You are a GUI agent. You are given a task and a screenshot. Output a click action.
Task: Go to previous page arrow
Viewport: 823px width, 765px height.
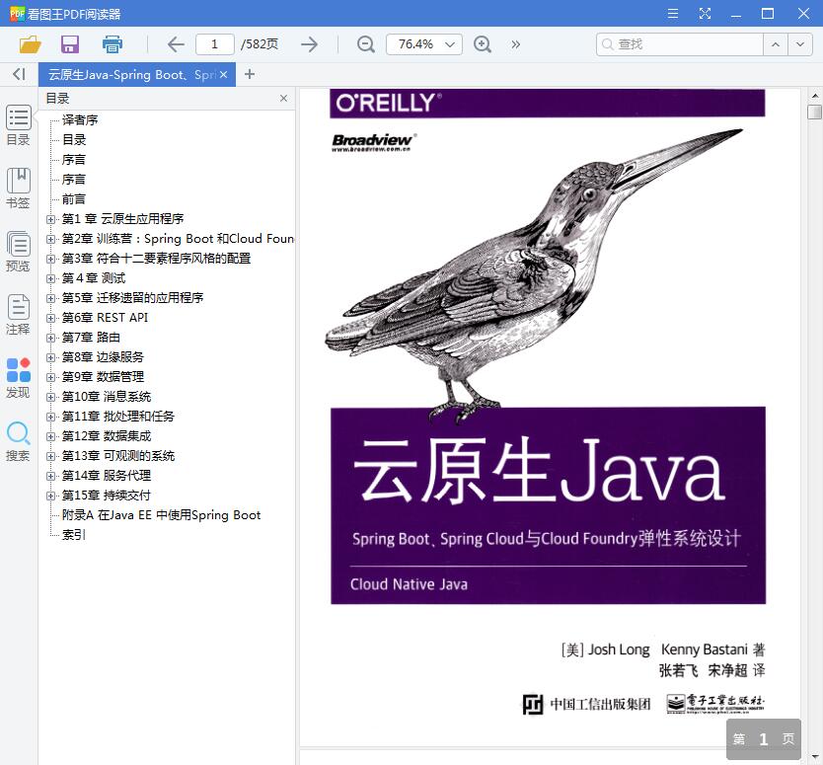tap(176, 44)
